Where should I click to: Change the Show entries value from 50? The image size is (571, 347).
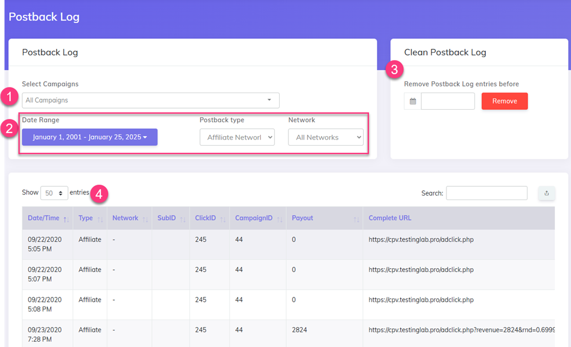coord(54,193)
